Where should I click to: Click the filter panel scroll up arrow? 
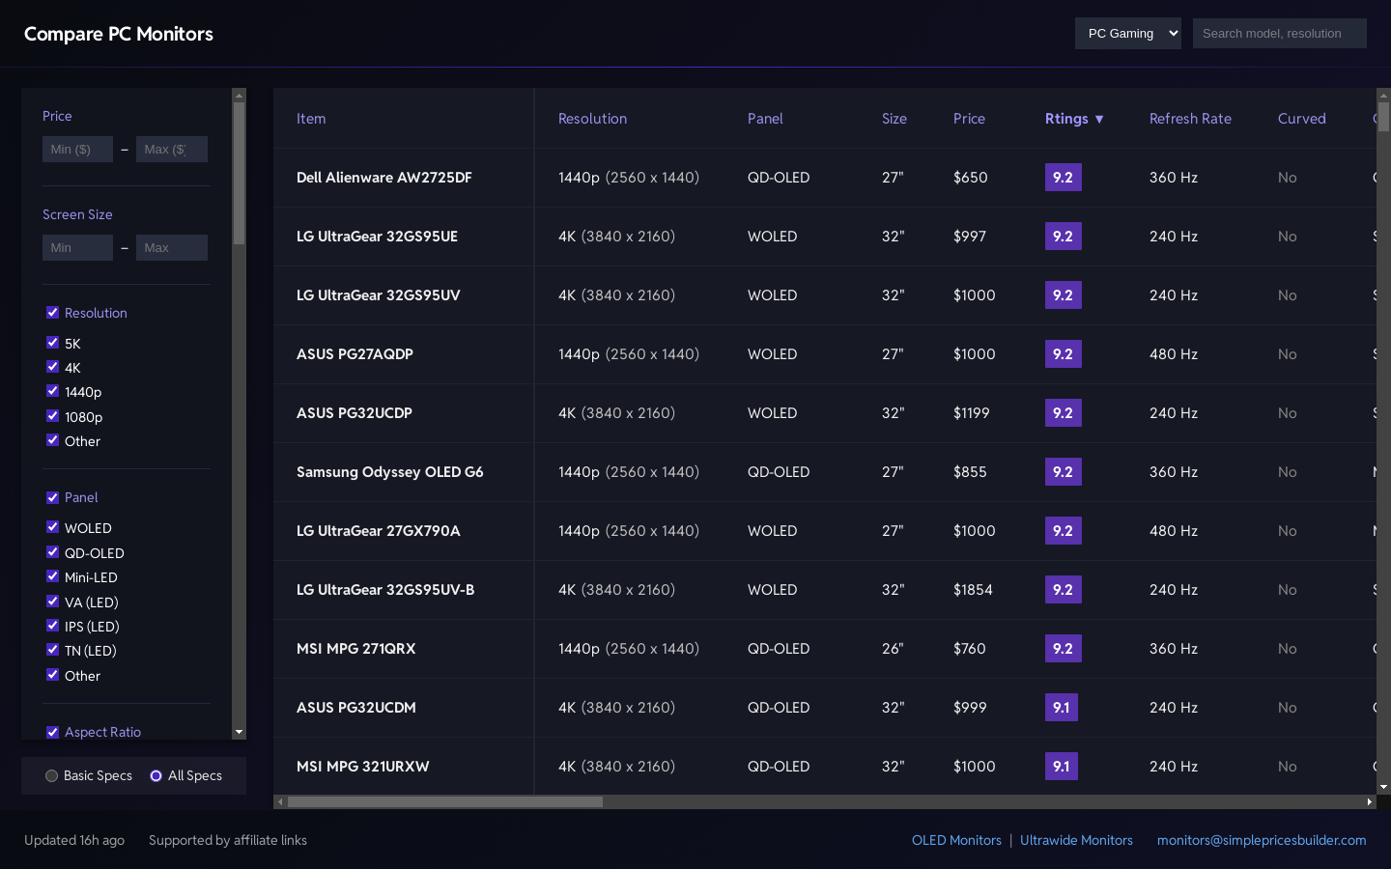[239, 96]
